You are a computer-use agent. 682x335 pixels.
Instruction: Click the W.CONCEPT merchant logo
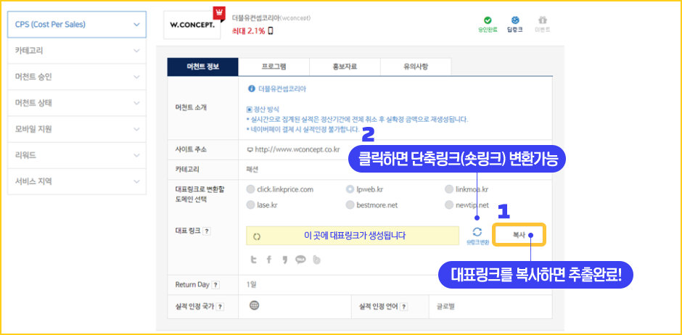[192, 25]
